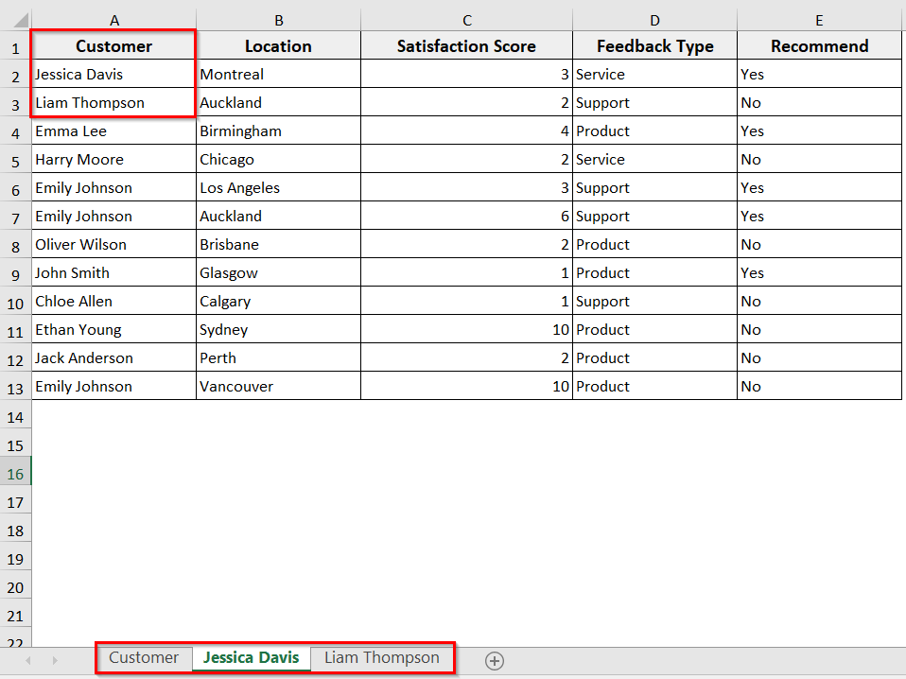Select the Jessica Davis sheet tab
This screenshot has width=906, height=679.
point(251,657)
